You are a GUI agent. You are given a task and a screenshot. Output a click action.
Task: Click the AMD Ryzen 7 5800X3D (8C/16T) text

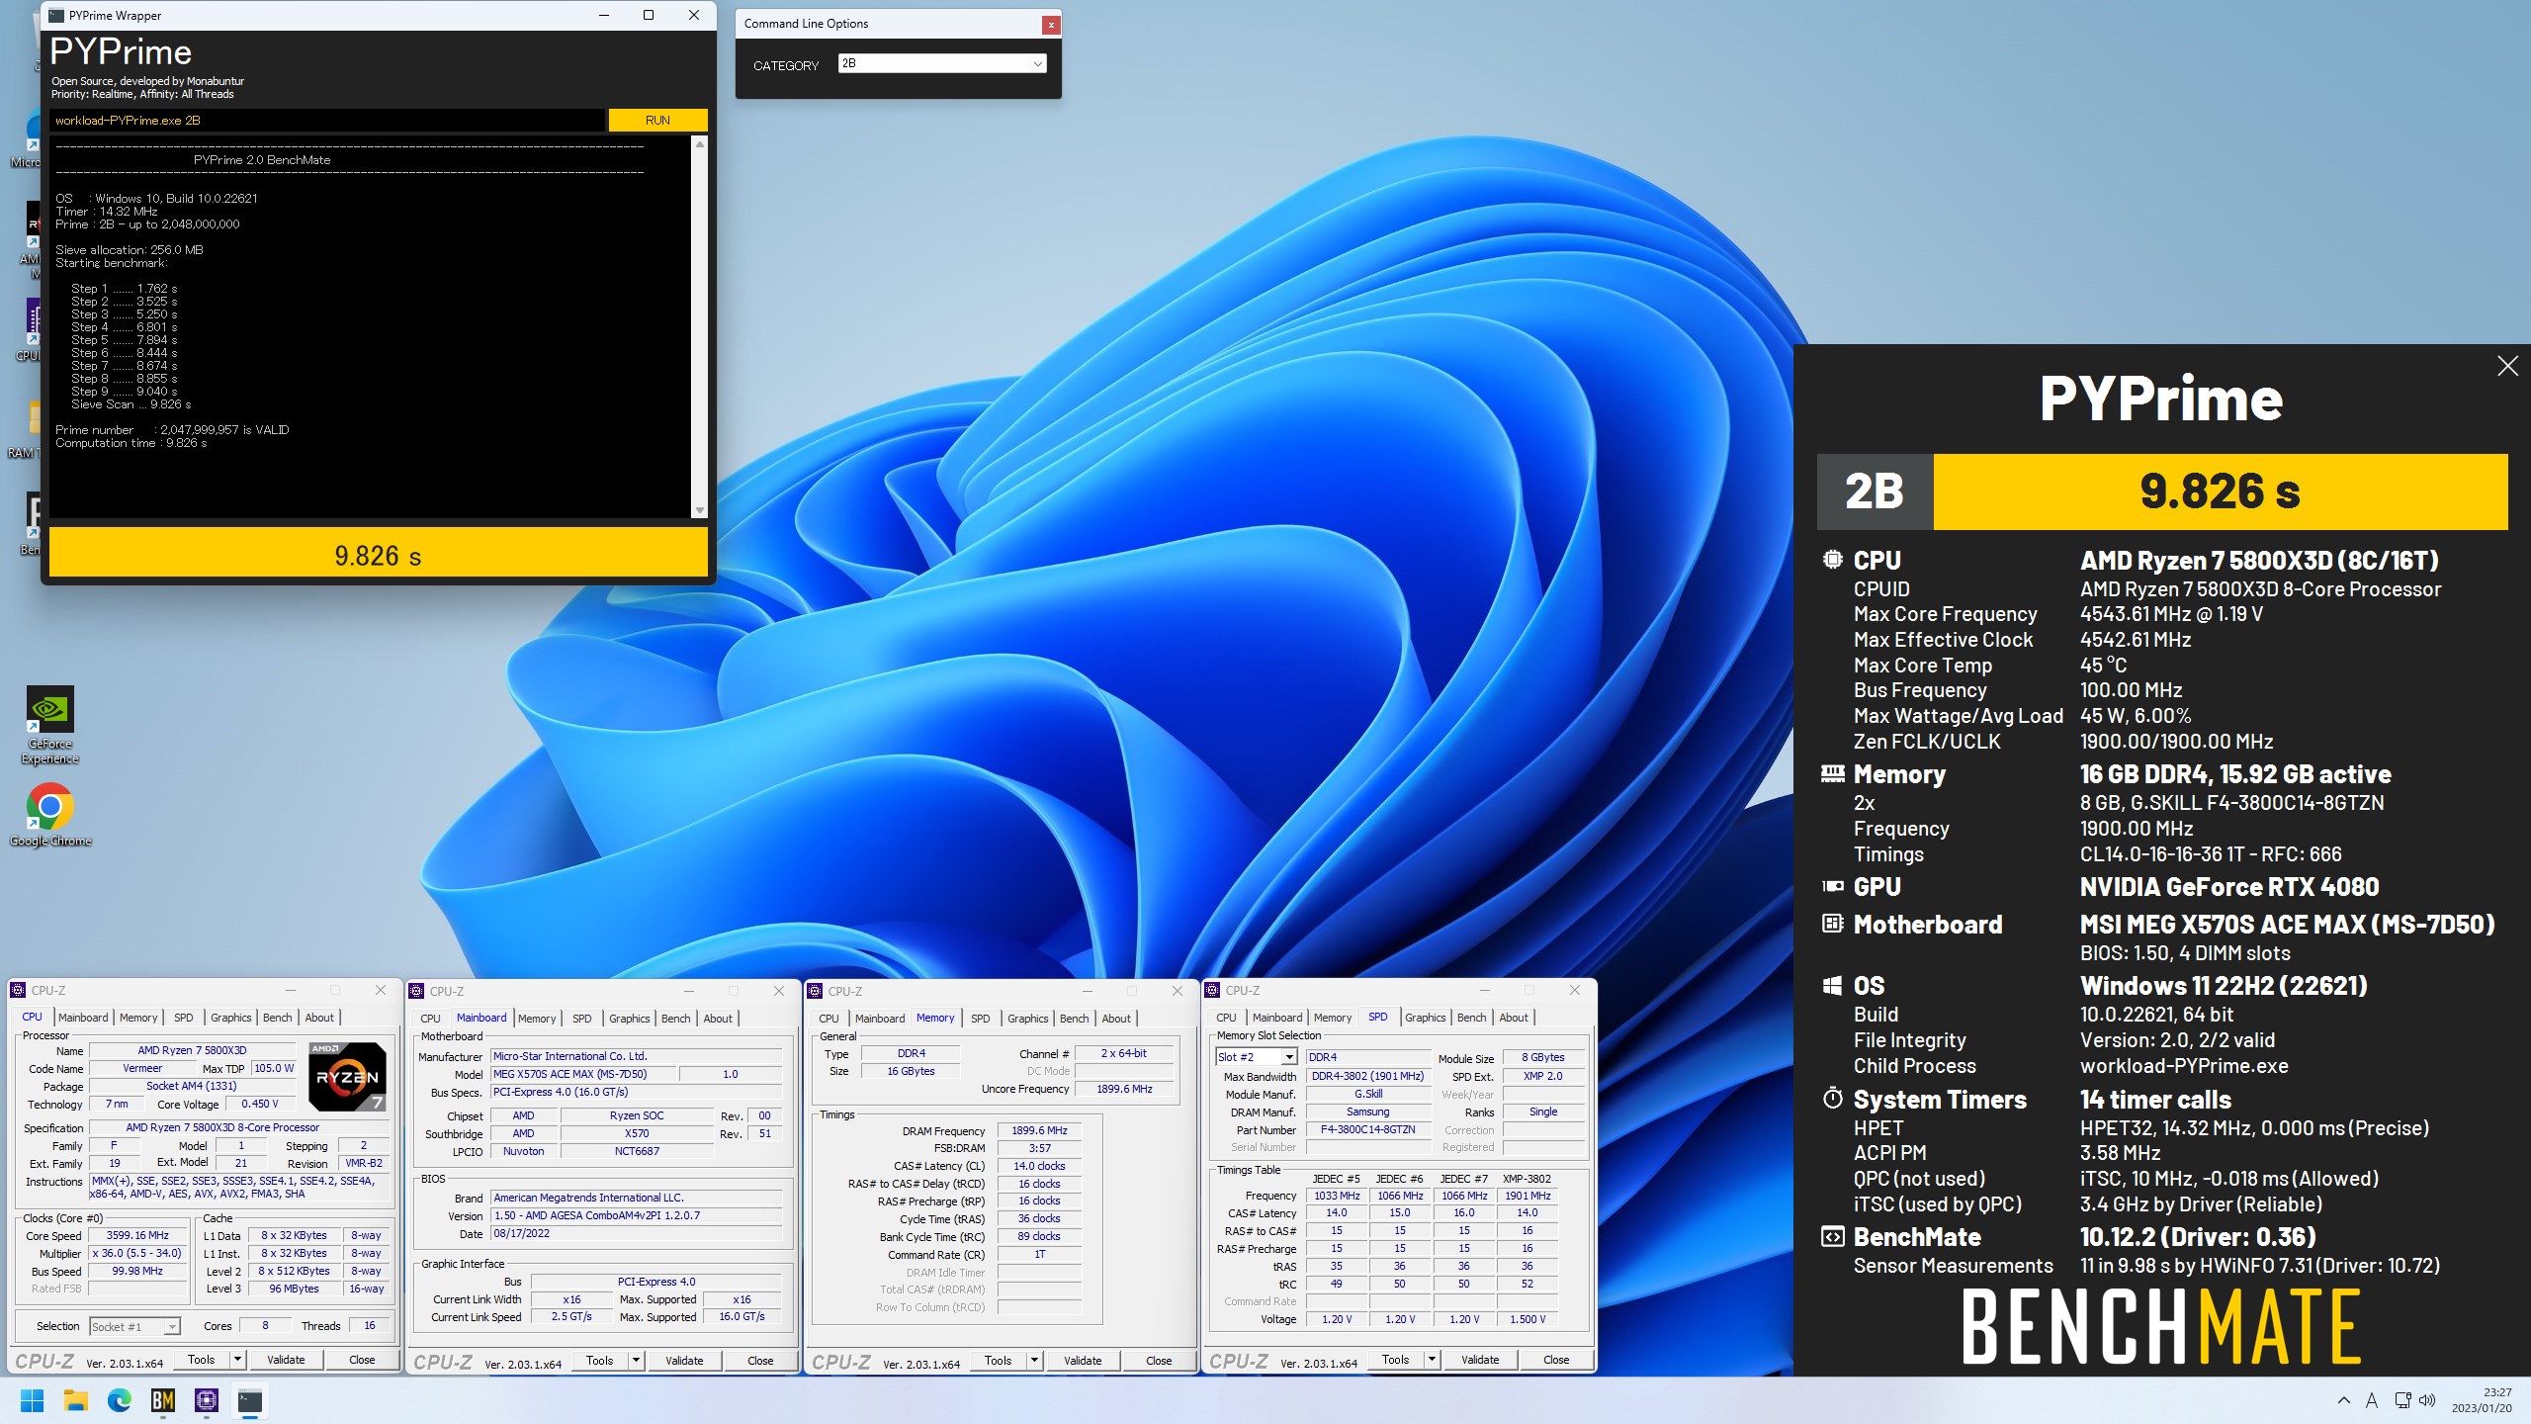2259,561
